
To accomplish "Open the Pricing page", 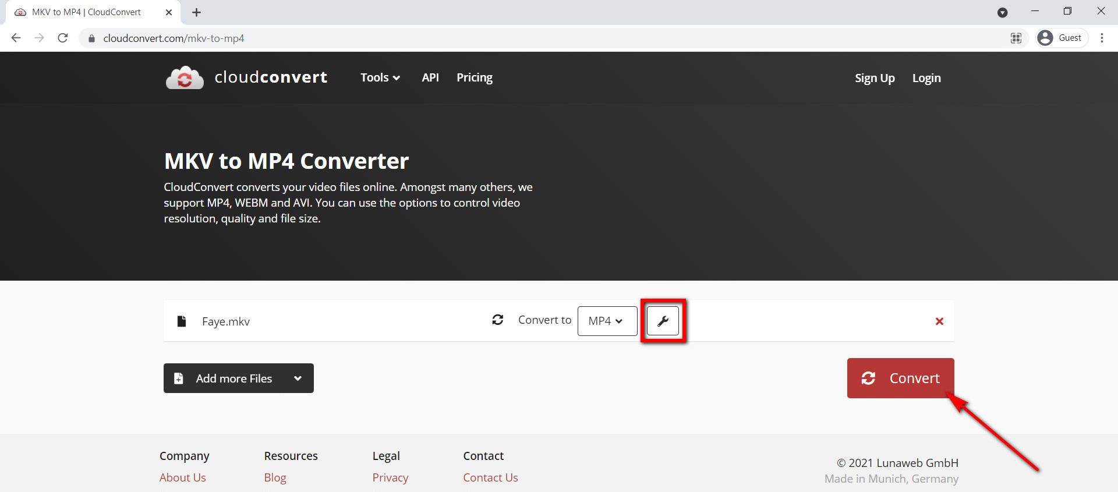I will 475,77.
